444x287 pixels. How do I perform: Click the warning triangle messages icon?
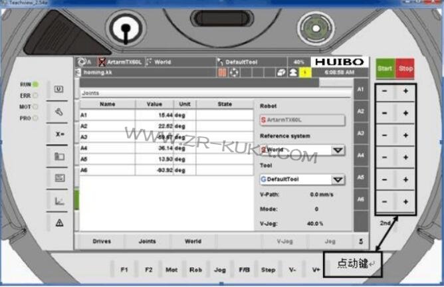coord(58,222)
